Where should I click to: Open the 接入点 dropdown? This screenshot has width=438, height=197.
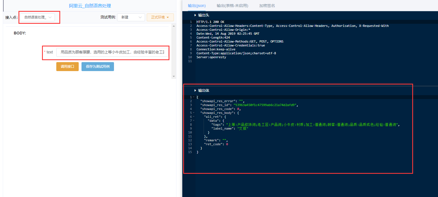point(38,17)
